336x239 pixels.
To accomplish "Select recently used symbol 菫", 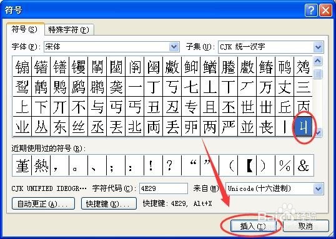I will click(22, 165).
